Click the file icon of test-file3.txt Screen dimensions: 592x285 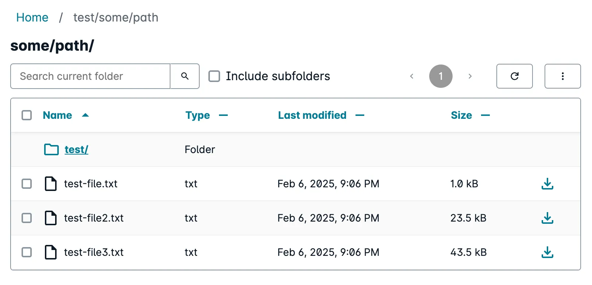tap(51, 252)
